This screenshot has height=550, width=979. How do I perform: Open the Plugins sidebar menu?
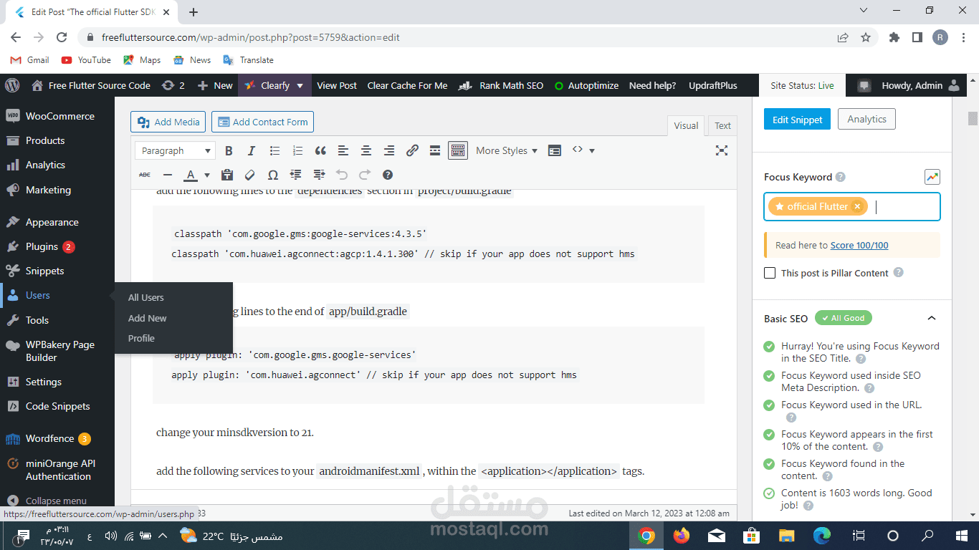[x=57, y=246]
